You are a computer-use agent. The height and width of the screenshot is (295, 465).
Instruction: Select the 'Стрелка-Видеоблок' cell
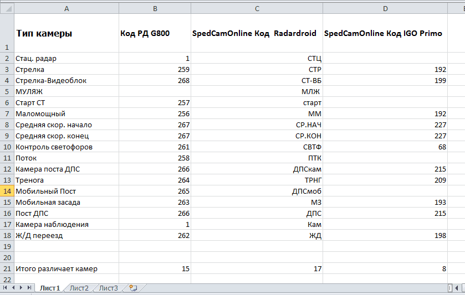pos(67,81)
